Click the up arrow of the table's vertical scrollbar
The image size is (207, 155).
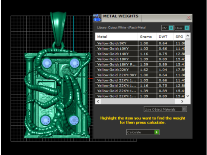pyautogui.click(x=188, y=36)
